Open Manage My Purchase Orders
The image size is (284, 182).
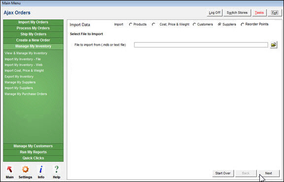click(x=26, y=94)
